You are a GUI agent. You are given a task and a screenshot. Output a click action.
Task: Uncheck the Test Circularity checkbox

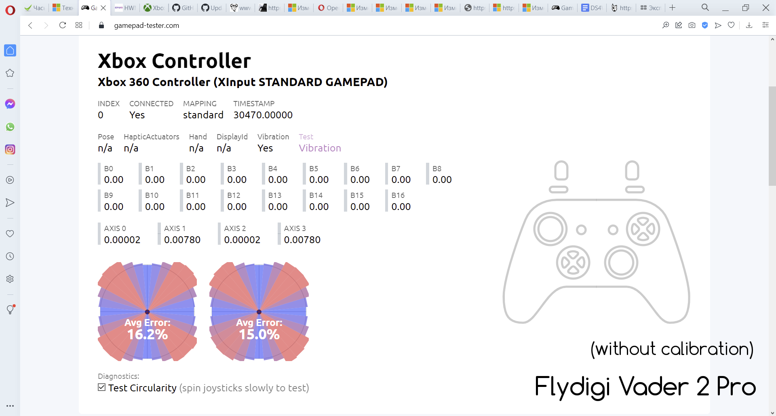point(102,387)
